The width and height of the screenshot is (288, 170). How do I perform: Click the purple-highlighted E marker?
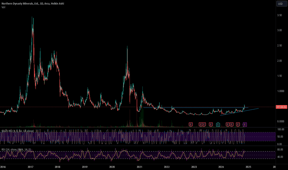[245, 125]
